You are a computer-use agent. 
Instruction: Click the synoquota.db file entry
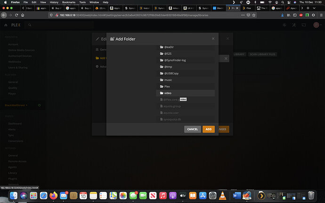185,120
